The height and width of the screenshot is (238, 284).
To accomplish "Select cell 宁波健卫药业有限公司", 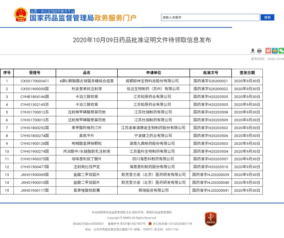I will click(154, 136).
